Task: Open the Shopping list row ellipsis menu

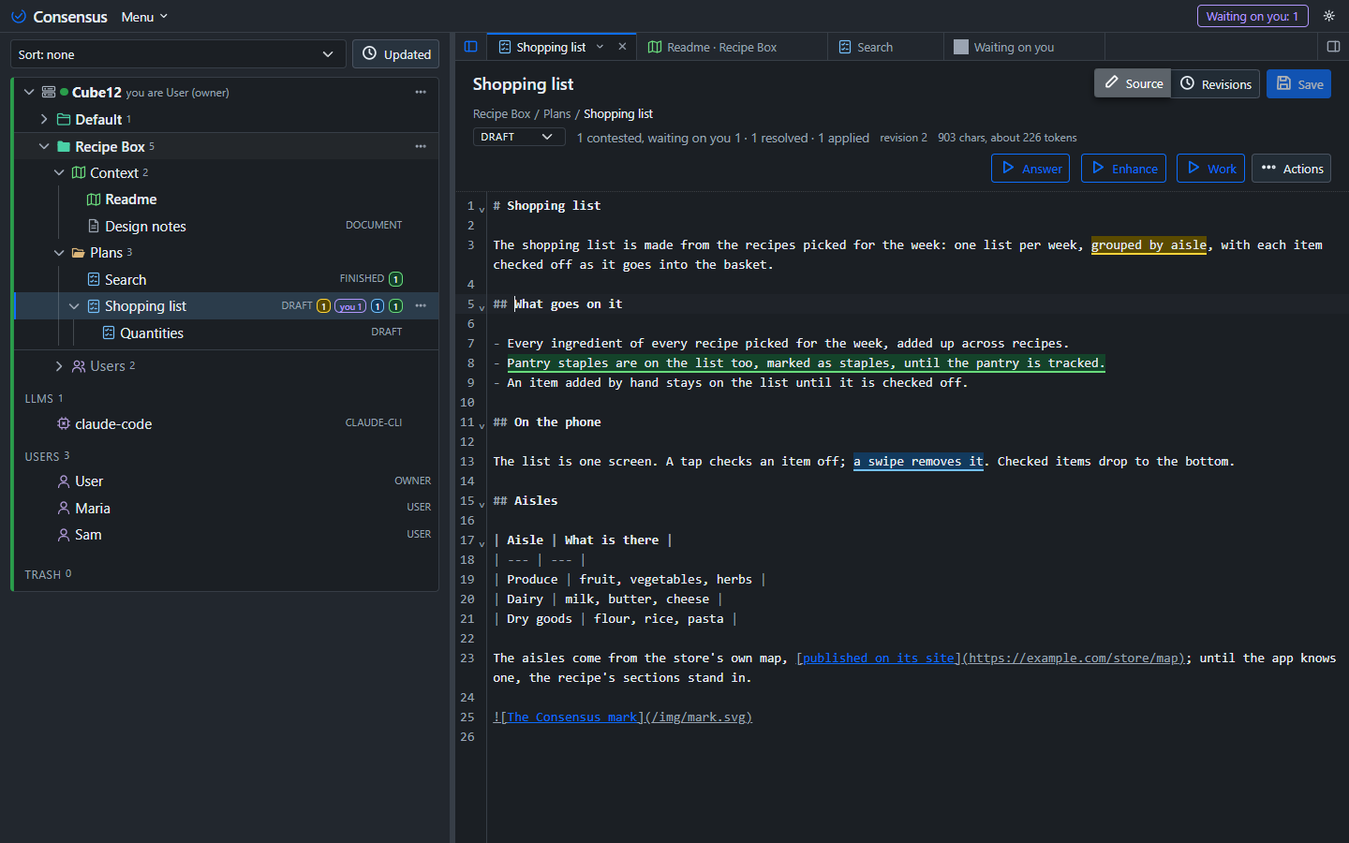Action: [421, 305]
